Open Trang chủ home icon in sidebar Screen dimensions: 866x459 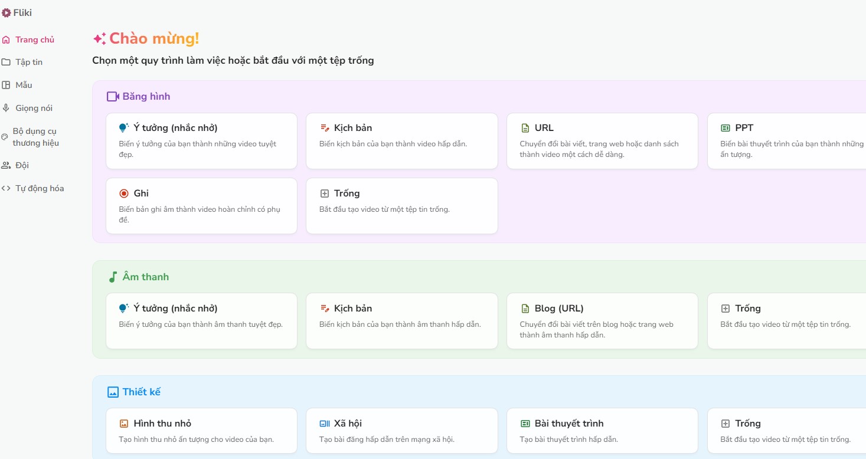coord(6,40)
